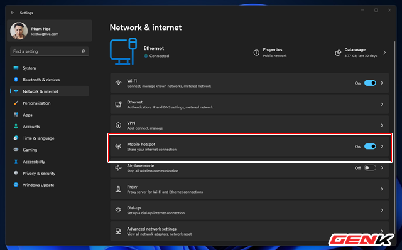Click the large Ethernet computer icon
Viewport: 402px width, 250px height.
123,51
